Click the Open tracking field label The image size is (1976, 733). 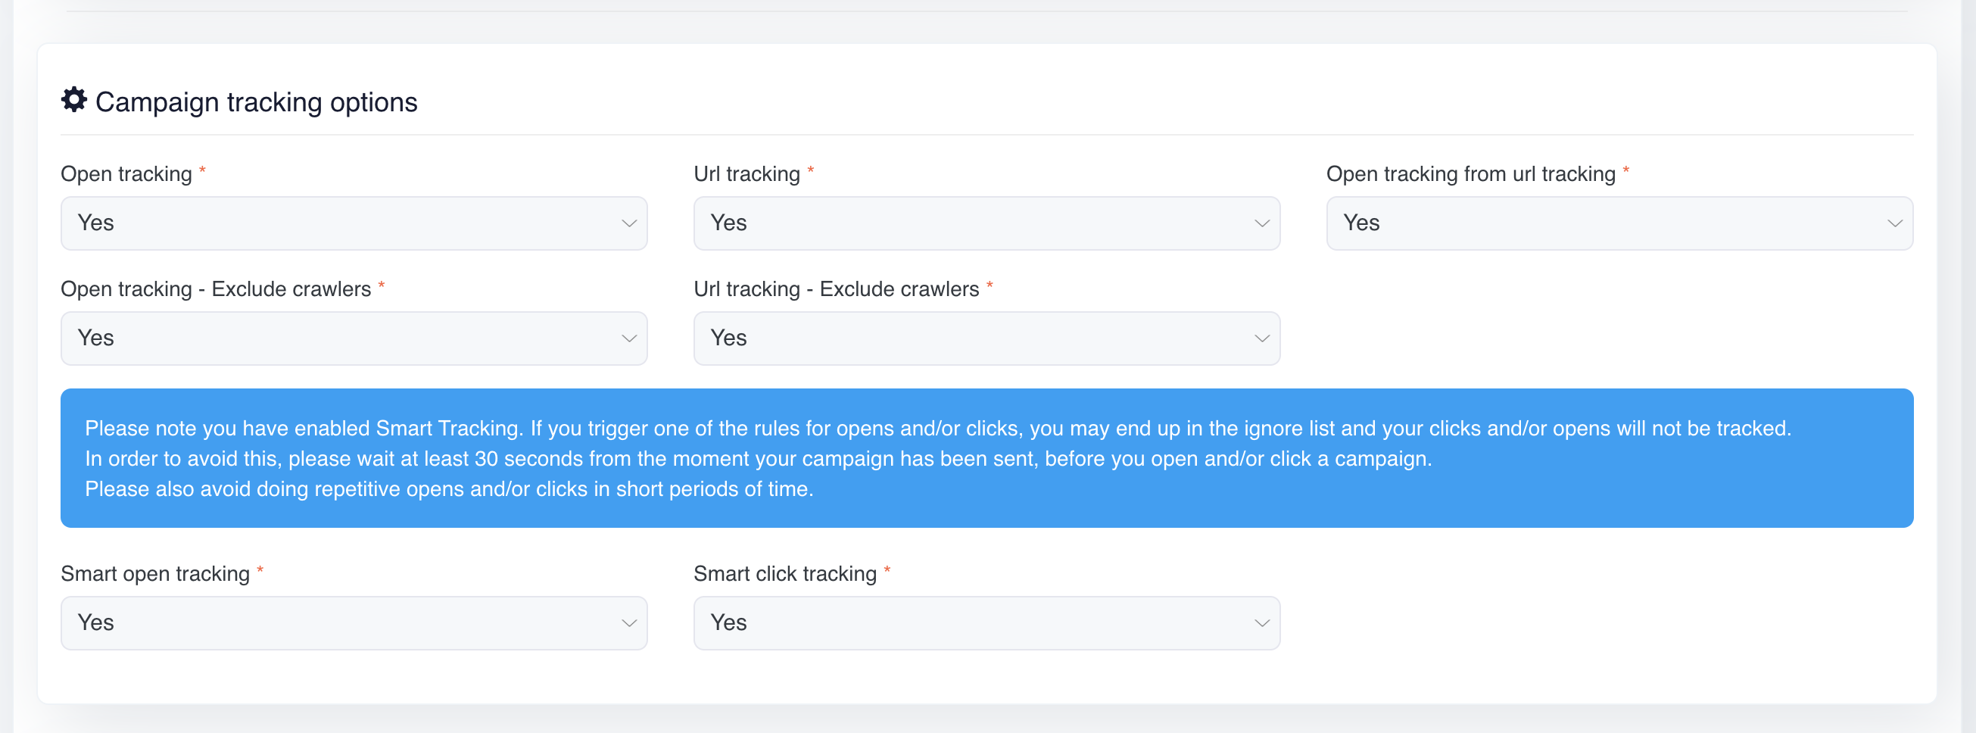coord(126,174)
